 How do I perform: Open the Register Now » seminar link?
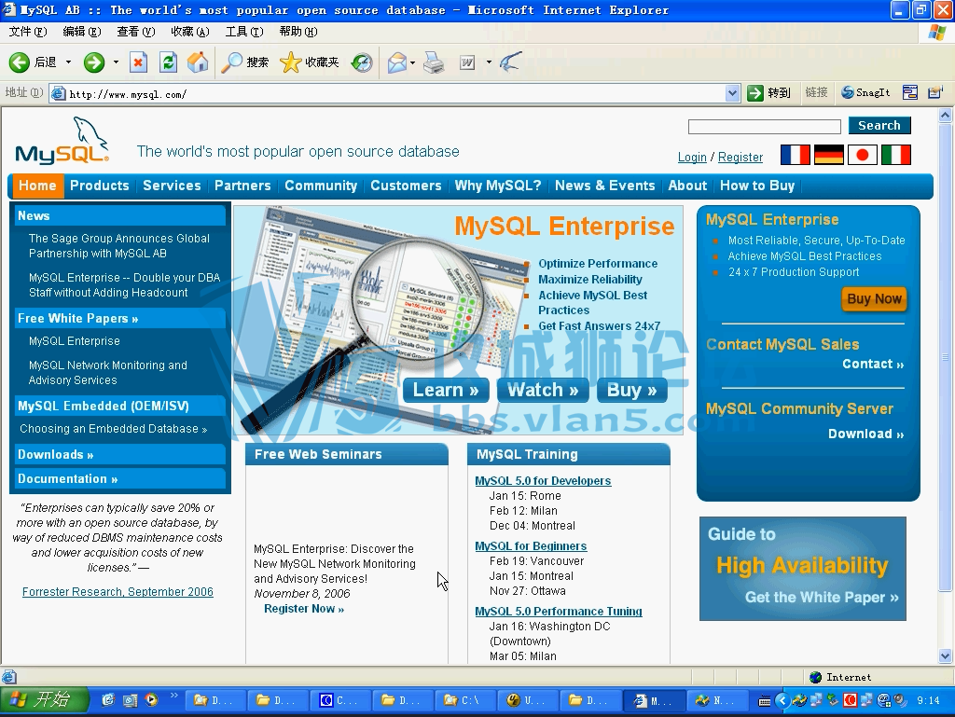pyautogui.click(x=304, y=609)
